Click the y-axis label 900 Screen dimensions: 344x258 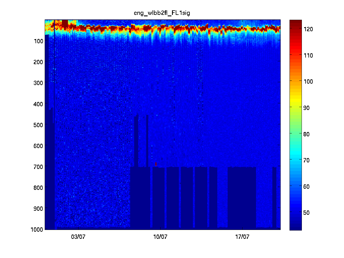pyautogui.click(x=39, y=208)
